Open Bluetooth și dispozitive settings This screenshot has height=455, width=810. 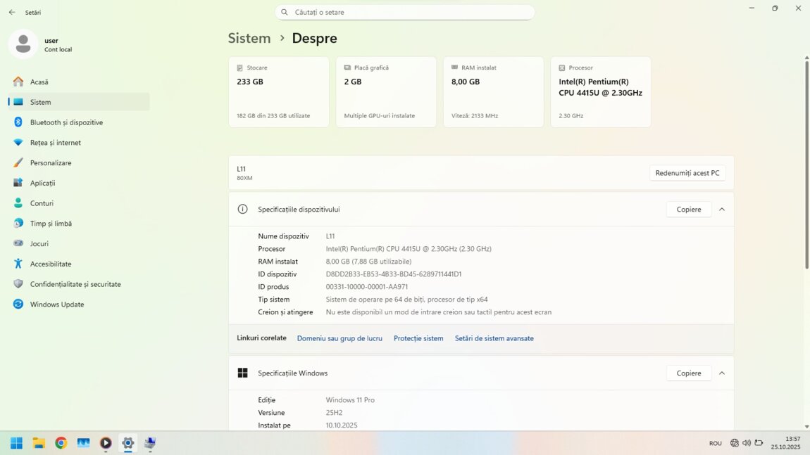point(66,122)
